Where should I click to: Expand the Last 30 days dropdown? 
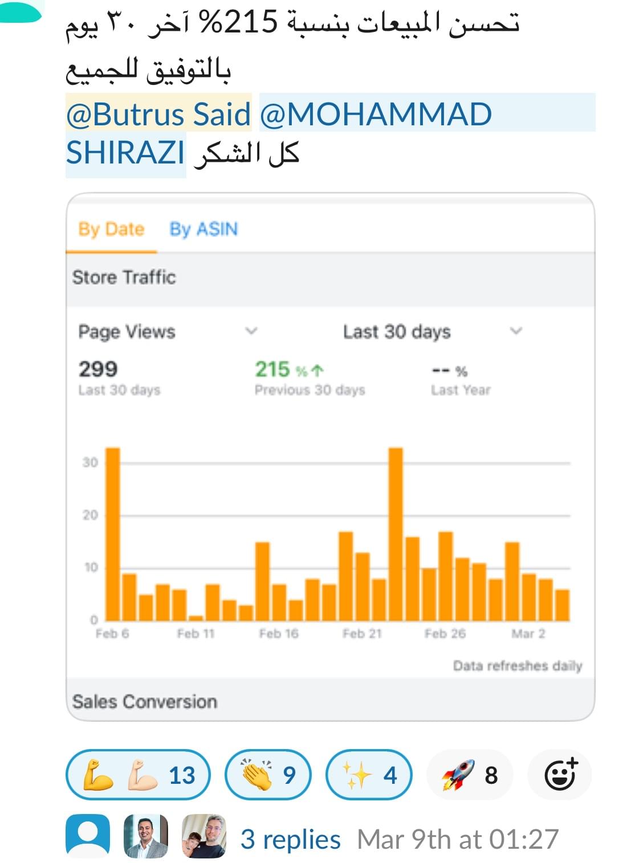pos(433,332)
